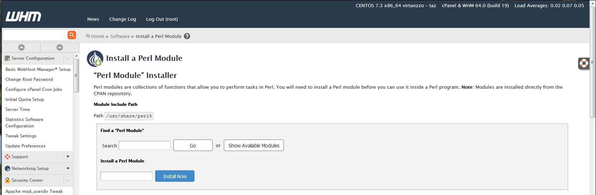Screen dimensions: 596x195
Task: Expand the Support section
Action: tap(68, 156)
